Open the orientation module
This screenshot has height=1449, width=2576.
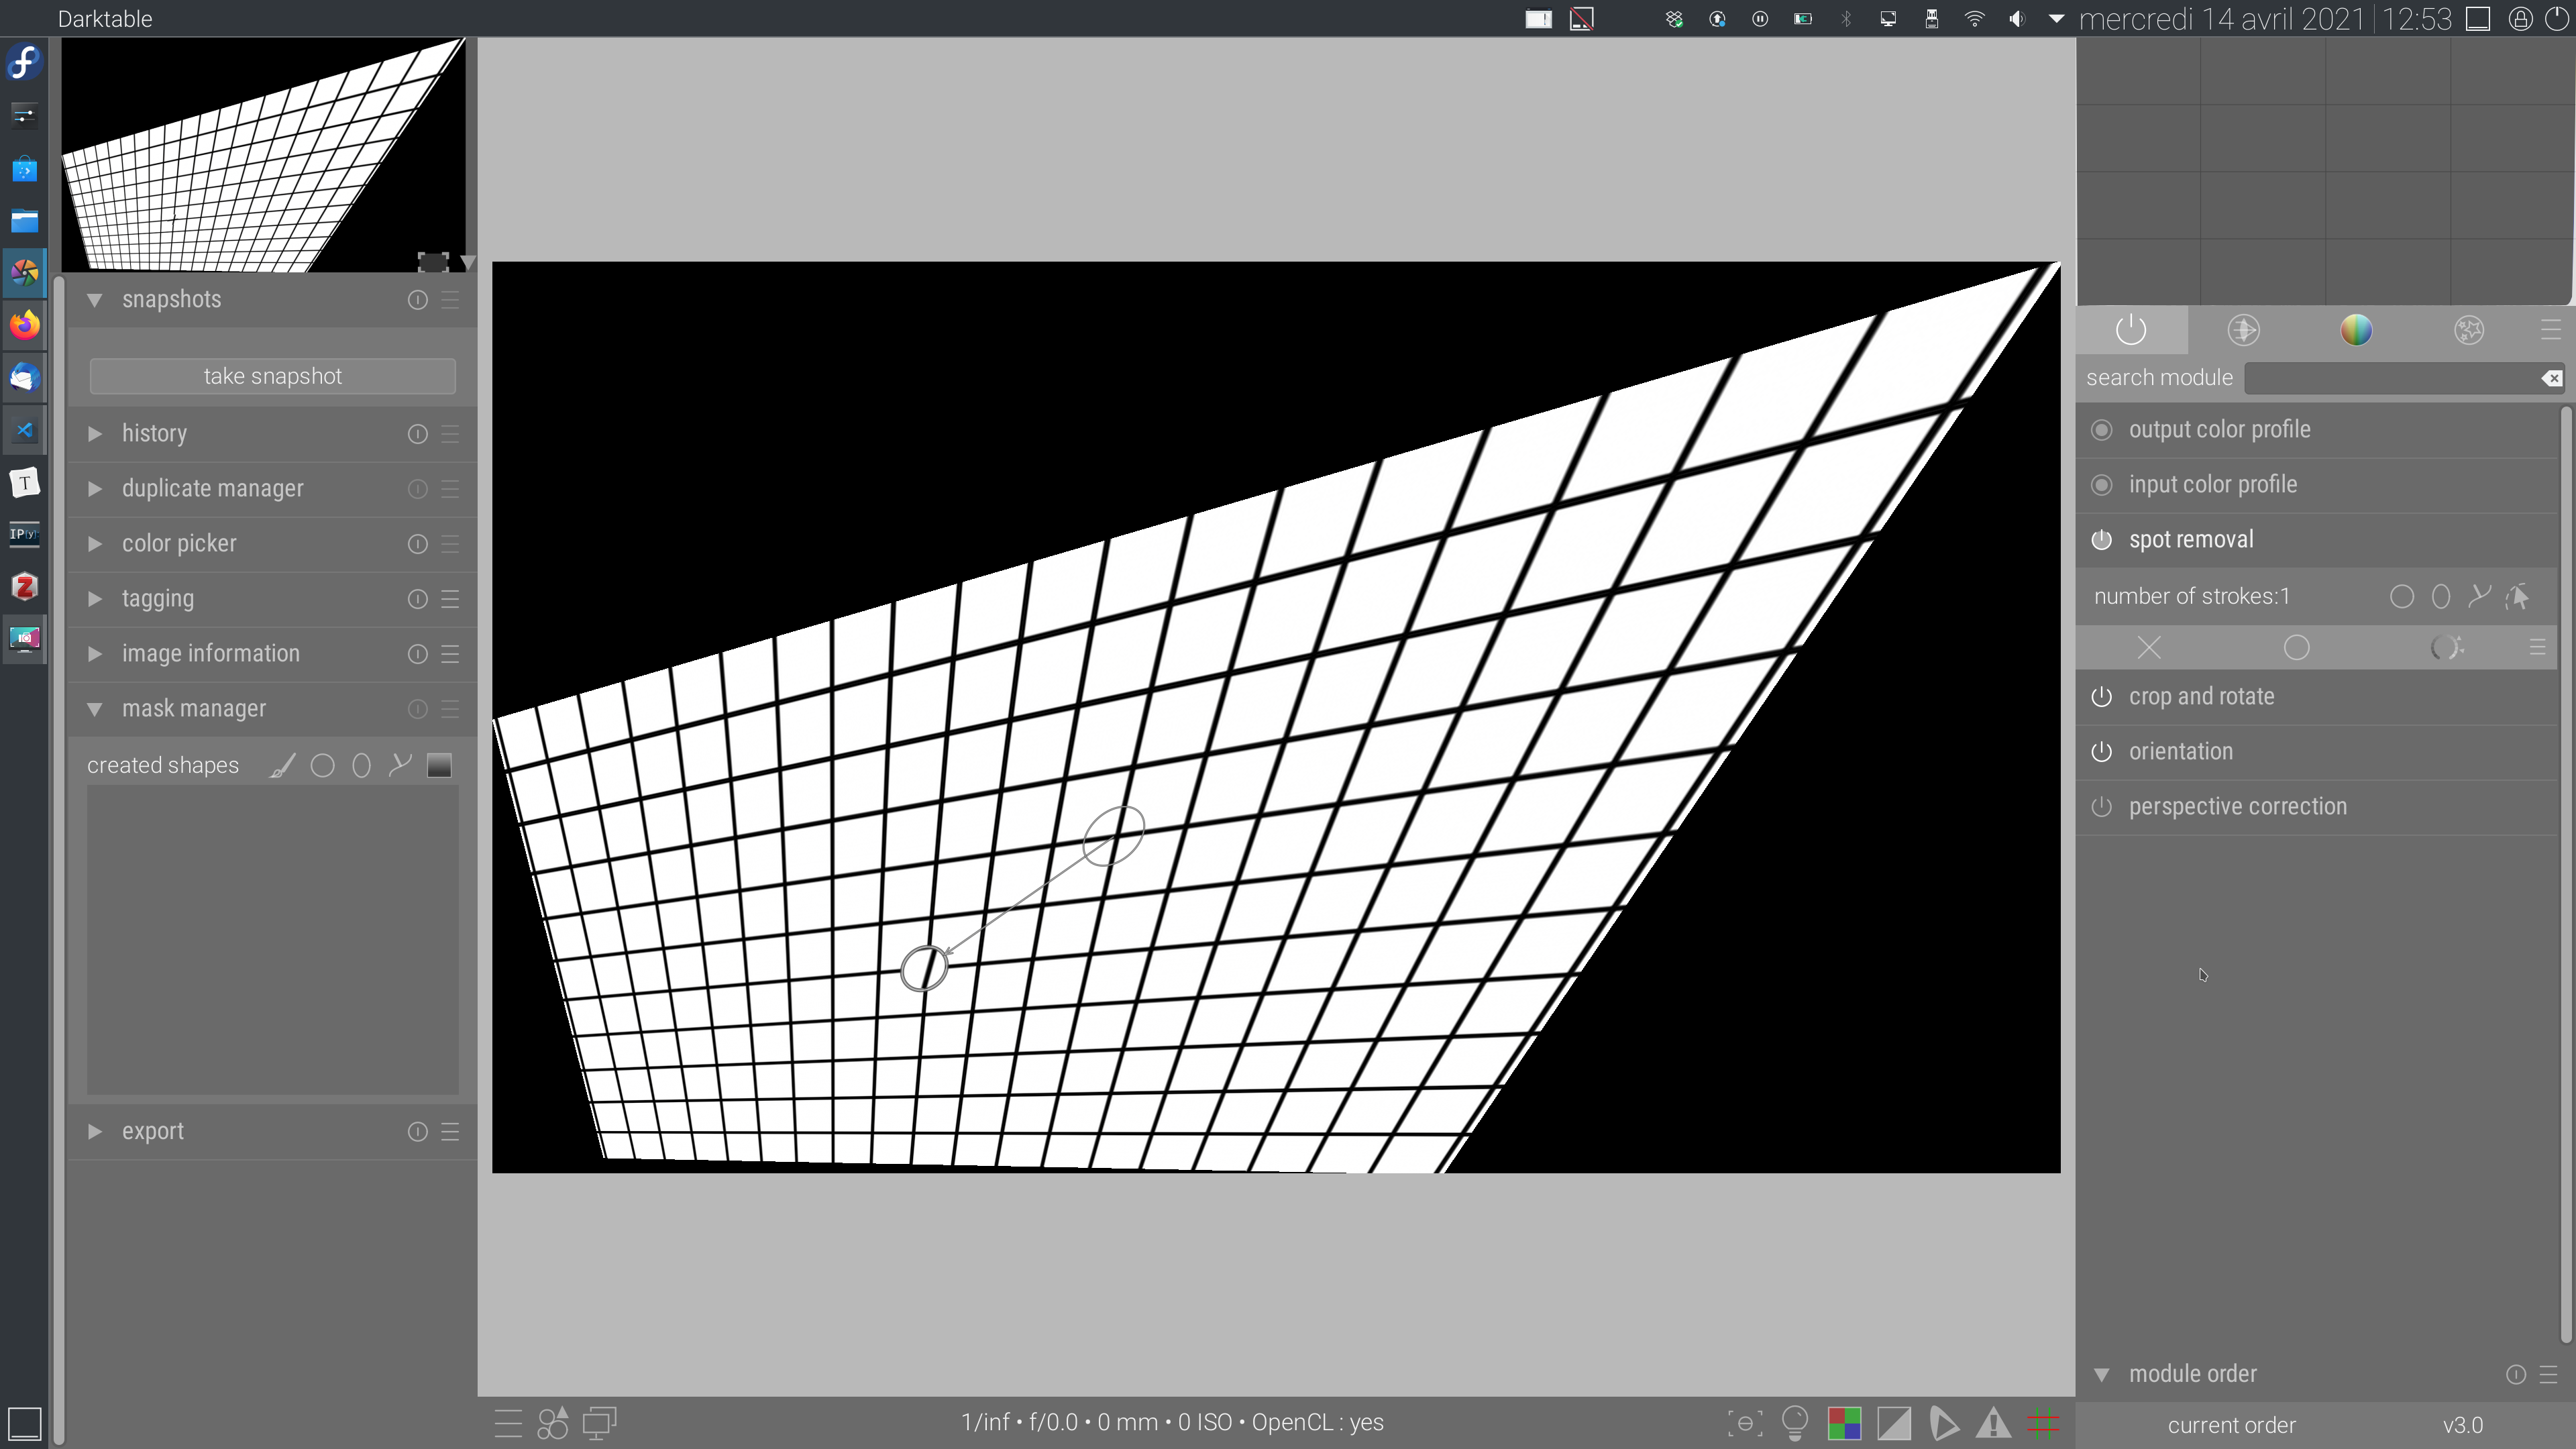tap(2181, 751)
